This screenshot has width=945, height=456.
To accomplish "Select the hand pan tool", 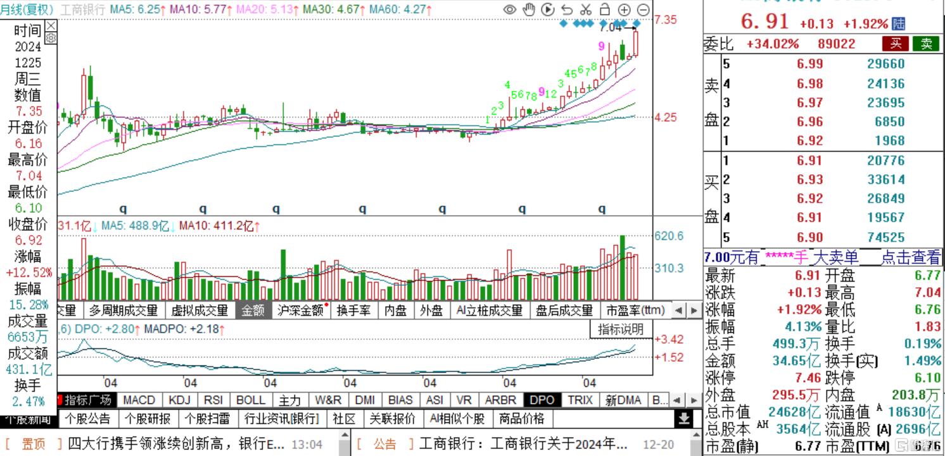I will 529,9.
